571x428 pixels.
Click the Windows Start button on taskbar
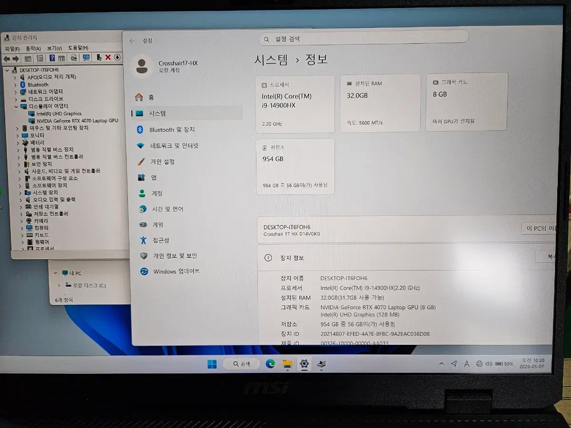(212, 364)
